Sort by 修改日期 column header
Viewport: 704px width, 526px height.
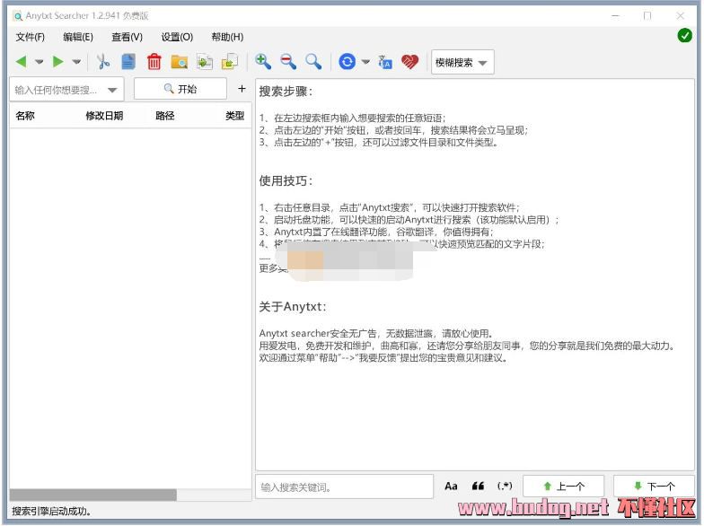(x=104, y=116)
